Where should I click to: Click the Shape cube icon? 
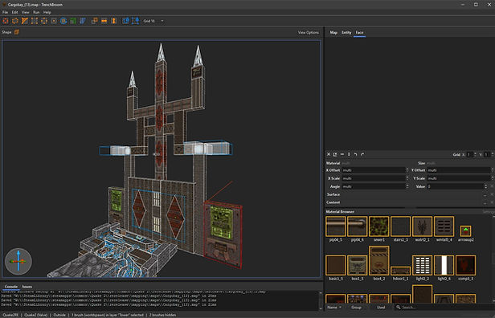[17, 32]
